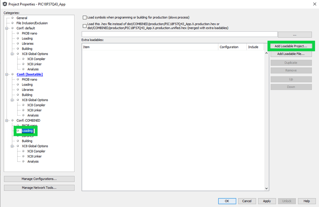Select Analysis under Conf: COMBINED
This screenshot has width=319, height=207.
click(33, 162)
